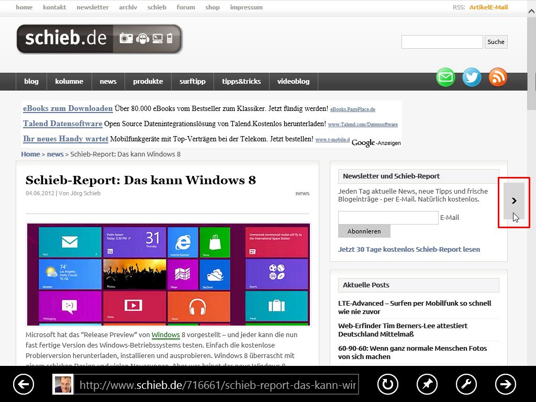
Task: Click the Suche search button
Action: click(496, 42)
